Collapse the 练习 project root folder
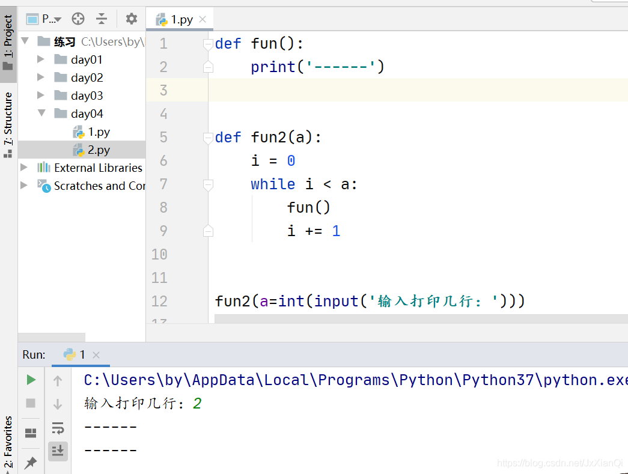Image resolution: width=628 pixels, height=474 pixels. 25,41
